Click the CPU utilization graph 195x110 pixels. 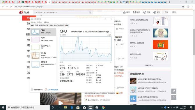click(x=86, y=48)
